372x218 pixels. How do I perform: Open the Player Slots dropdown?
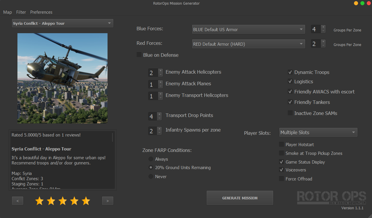(318, 132)
